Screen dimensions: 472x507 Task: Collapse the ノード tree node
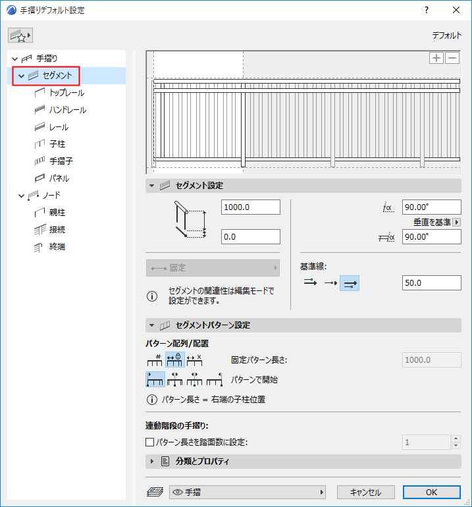coord(21,196)
